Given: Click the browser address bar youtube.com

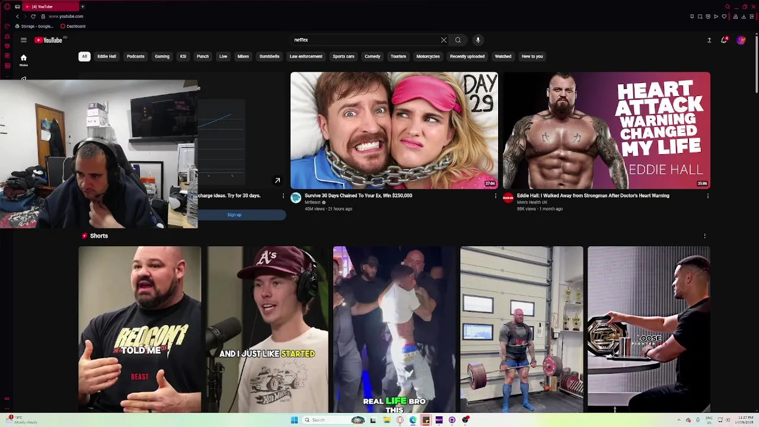Looking at the screenshot, I should [x=66, y=16].
